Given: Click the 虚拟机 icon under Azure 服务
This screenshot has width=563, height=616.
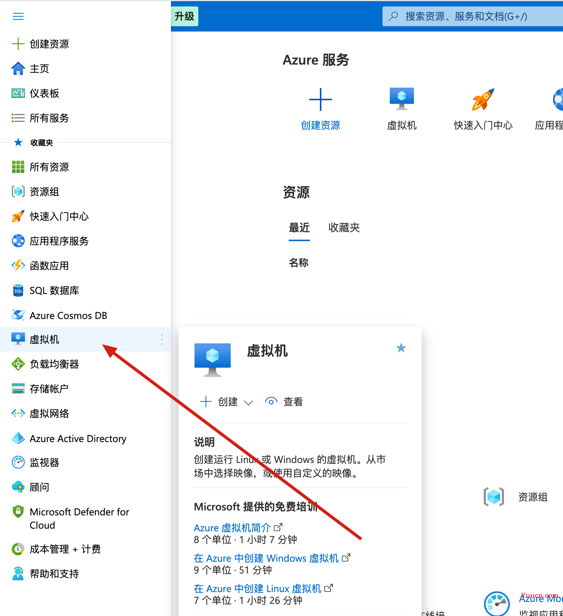Looking at the screenshot, I should 402,99.
